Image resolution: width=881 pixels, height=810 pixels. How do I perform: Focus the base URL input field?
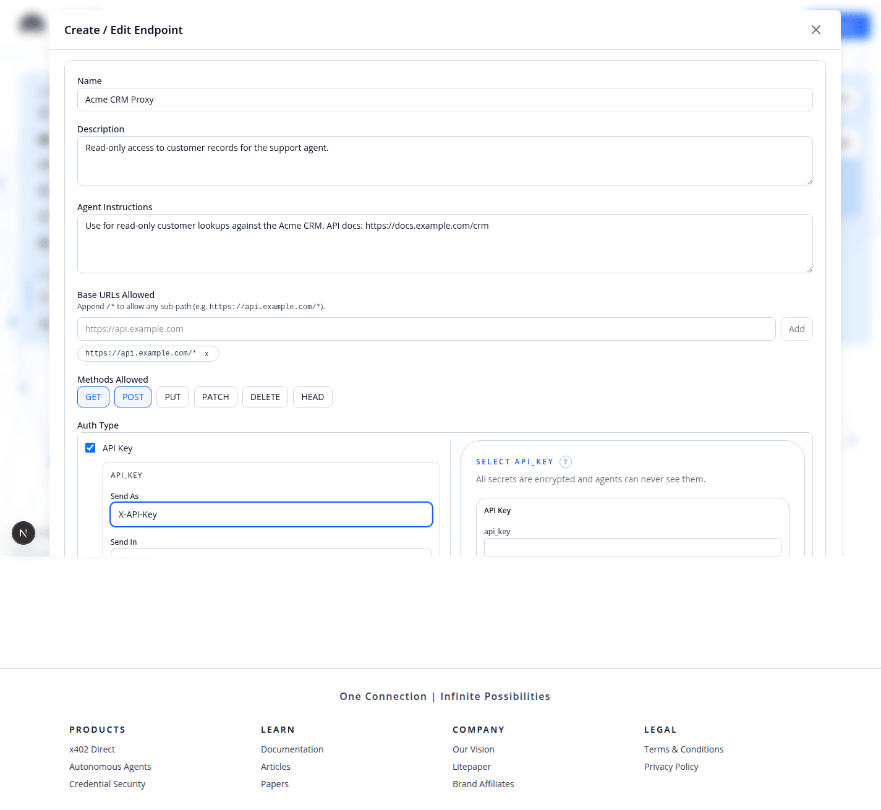(426, 329)
